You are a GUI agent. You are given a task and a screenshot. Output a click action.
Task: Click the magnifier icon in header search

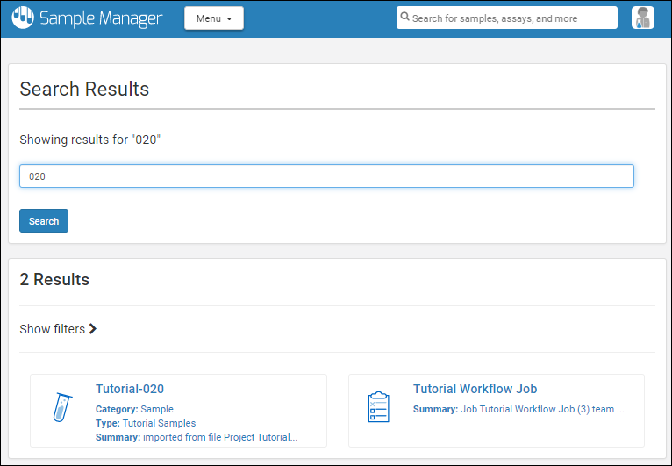click(404, 17)
